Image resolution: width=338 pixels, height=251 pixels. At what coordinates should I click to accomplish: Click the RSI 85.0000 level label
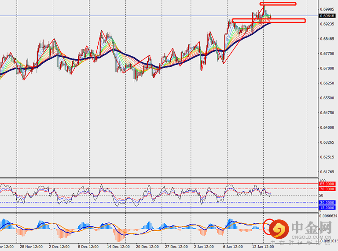point(327,184)
